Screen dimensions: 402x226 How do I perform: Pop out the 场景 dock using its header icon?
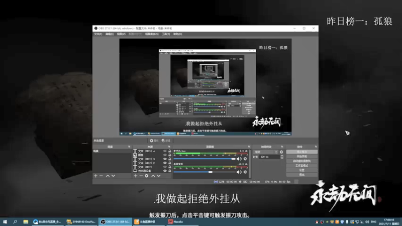(x=129, y=147)
